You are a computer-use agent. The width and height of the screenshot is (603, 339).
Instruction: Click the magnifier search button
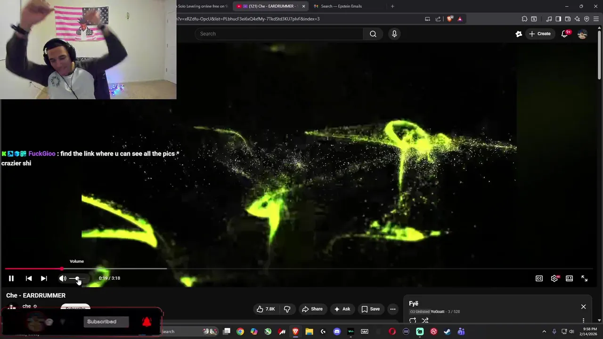coord(373,33)
